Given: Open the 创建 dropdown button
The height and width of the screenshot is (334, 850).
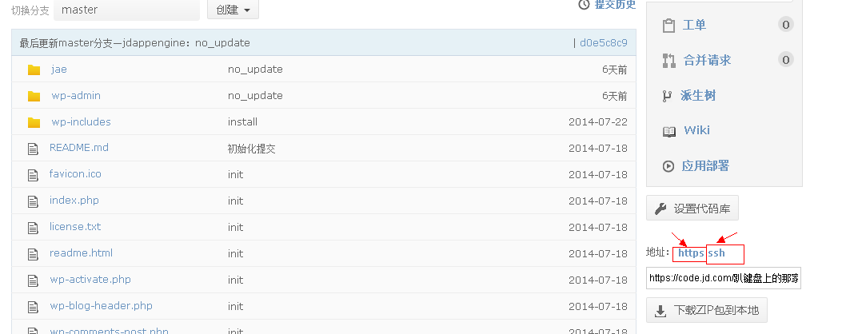Looking at the screenshot, I should pyautogui.click(x=233, y=10).
